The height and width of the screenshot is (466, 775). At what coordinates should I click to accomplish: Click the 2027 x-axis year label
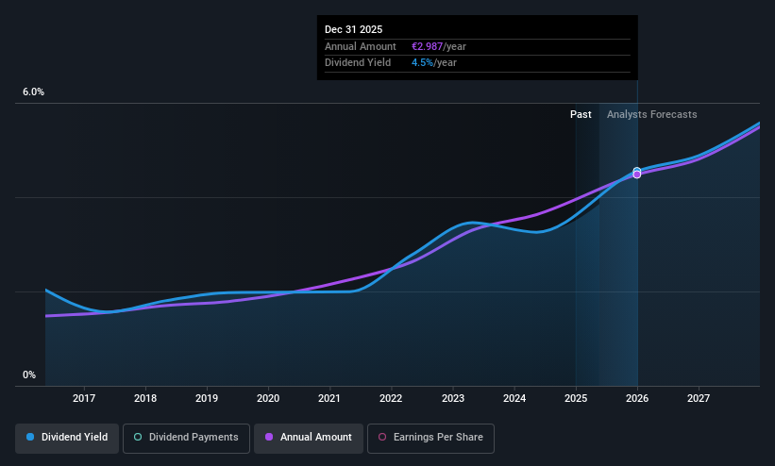click(x=699, y=398)
